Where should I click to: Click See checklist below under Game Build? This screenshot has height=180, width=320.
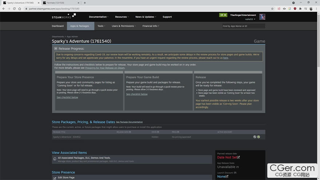point(137,94)
